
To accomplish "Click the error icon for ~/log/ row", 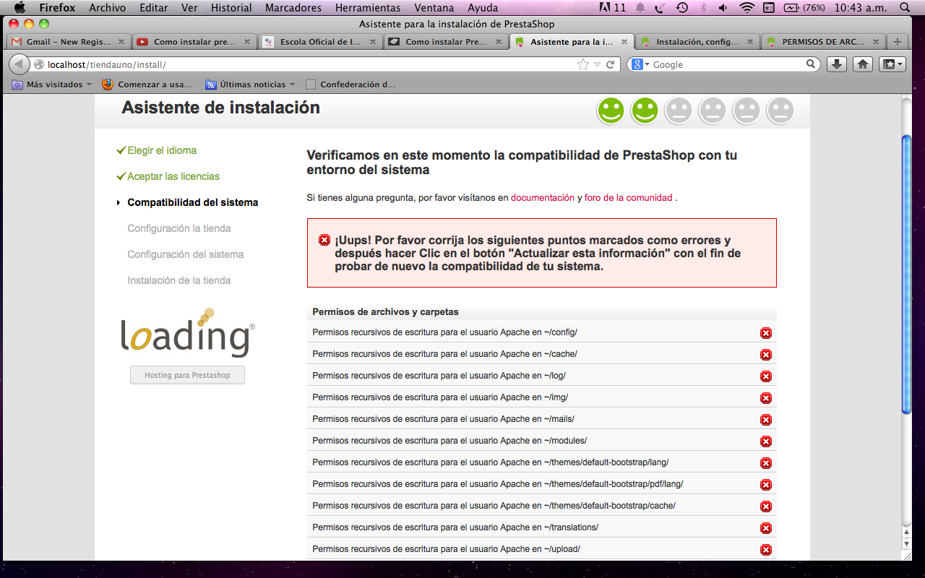I will tap(766, 376).
